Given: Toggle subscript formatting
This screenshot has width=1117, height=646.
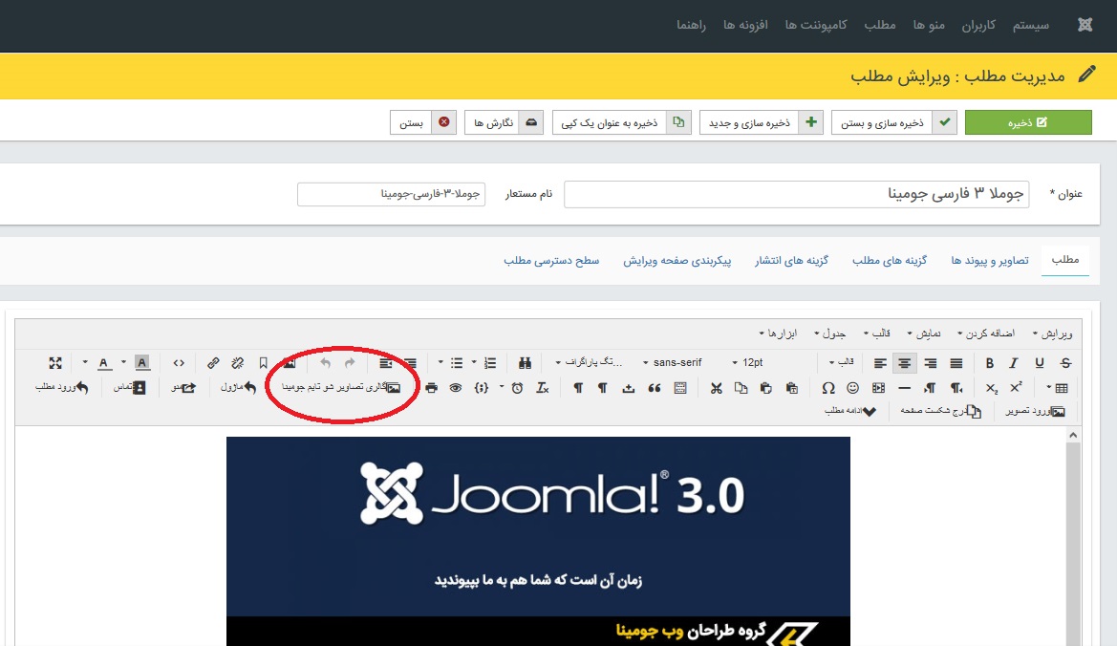Looking at the screenshot, I should 992,388.
